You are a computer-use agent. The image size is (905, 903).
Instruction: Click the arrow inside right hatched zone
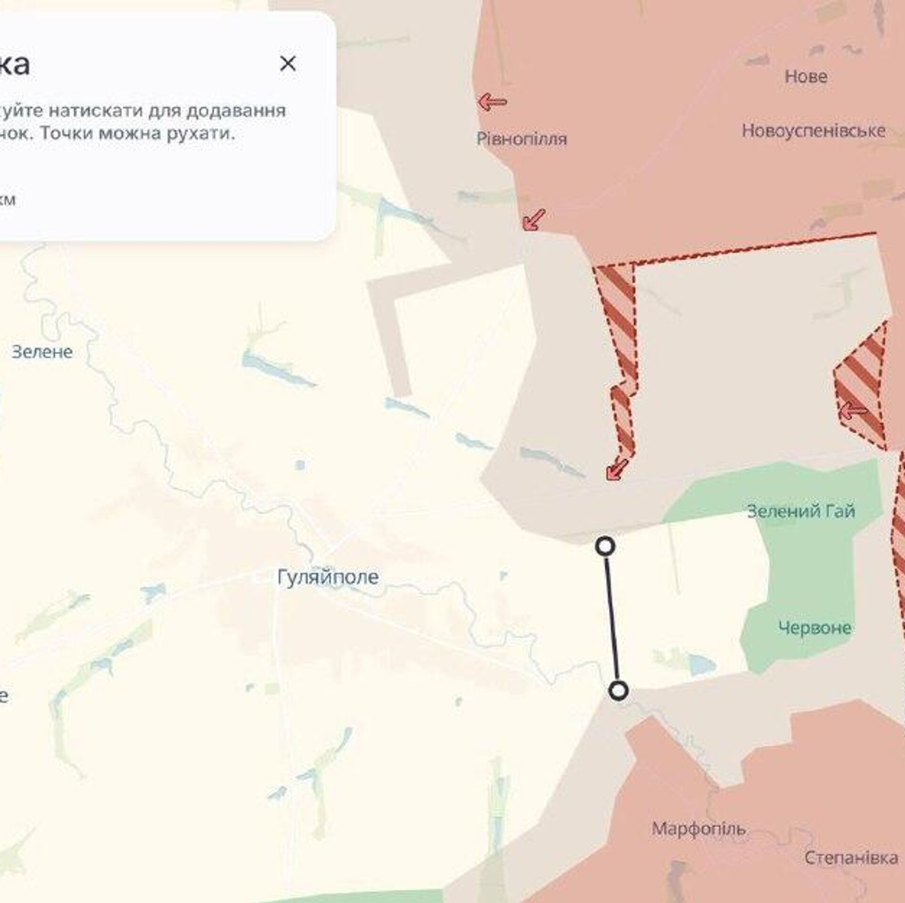853,411
